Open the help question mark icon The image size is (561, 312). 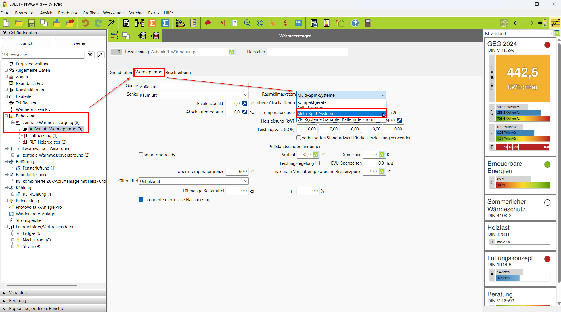click(355, 23)
